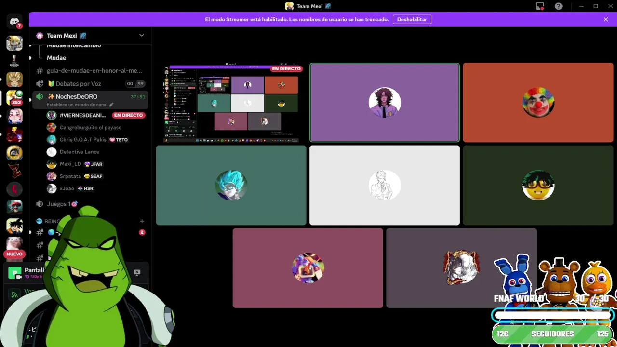Select Srpatata in voice list
This screenshot has height=347, width=617.
coord(70,176)
